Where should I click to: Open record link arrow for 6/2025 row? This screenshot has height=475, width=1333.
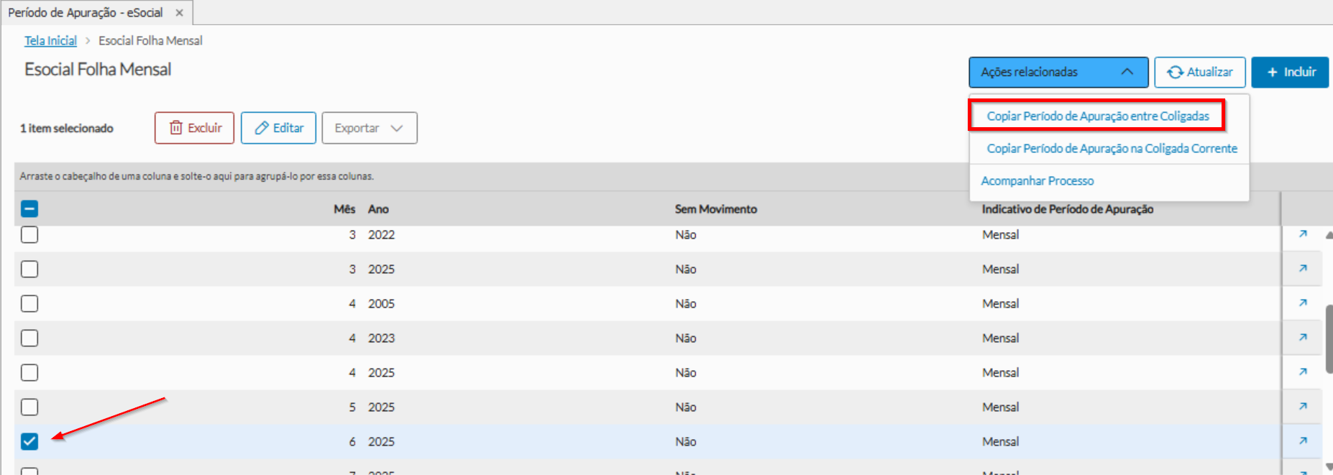(x=1303, y=441)
